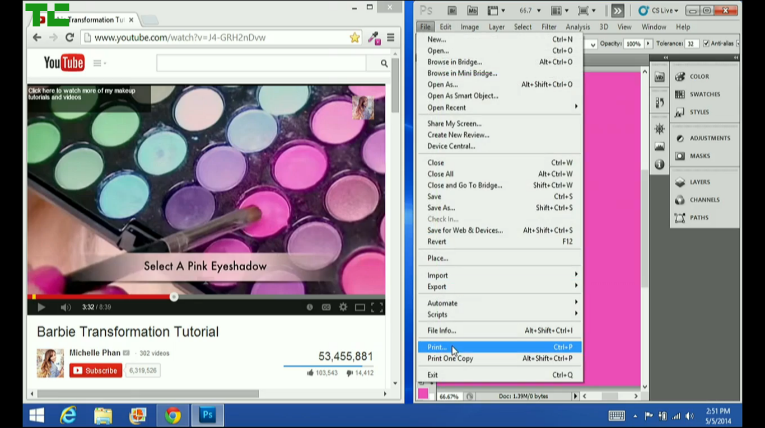Click the Chrome extension icon beside the star
Image resolution: width=765 pixels, height=428 pixels.
(x=374, y=37)
